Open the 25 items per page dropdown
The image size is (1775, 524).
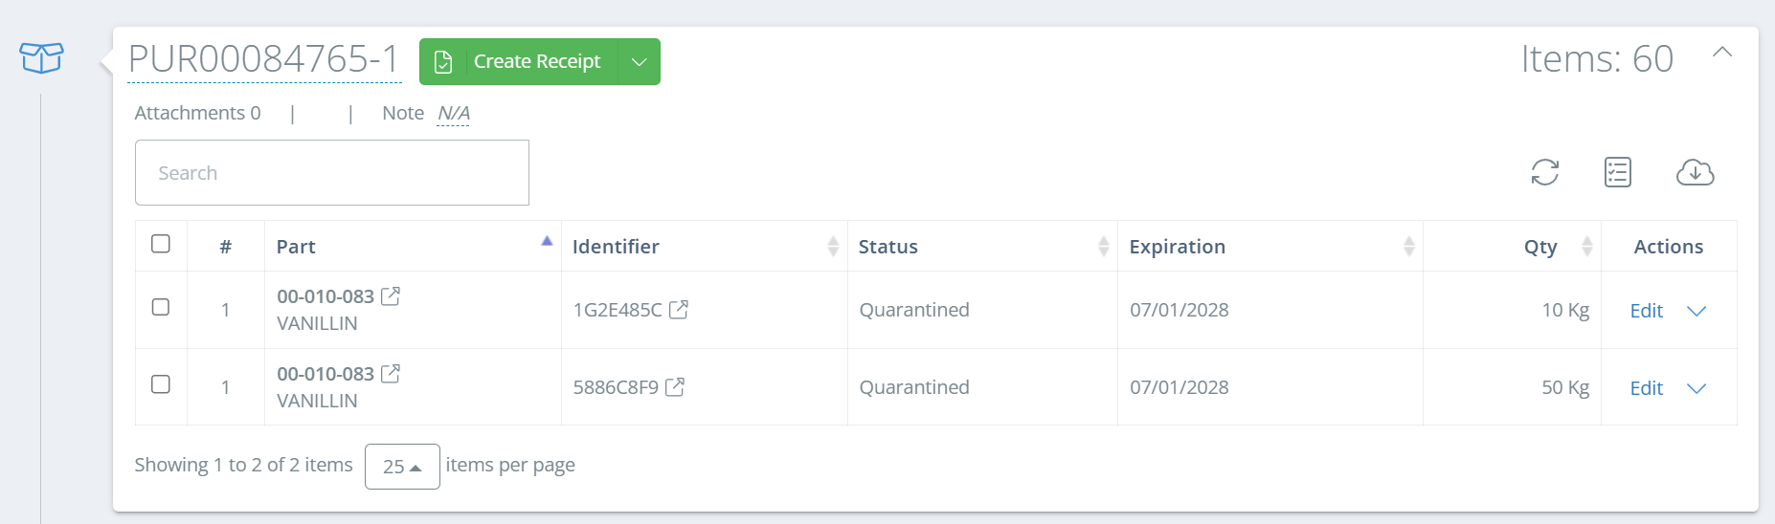402,467
